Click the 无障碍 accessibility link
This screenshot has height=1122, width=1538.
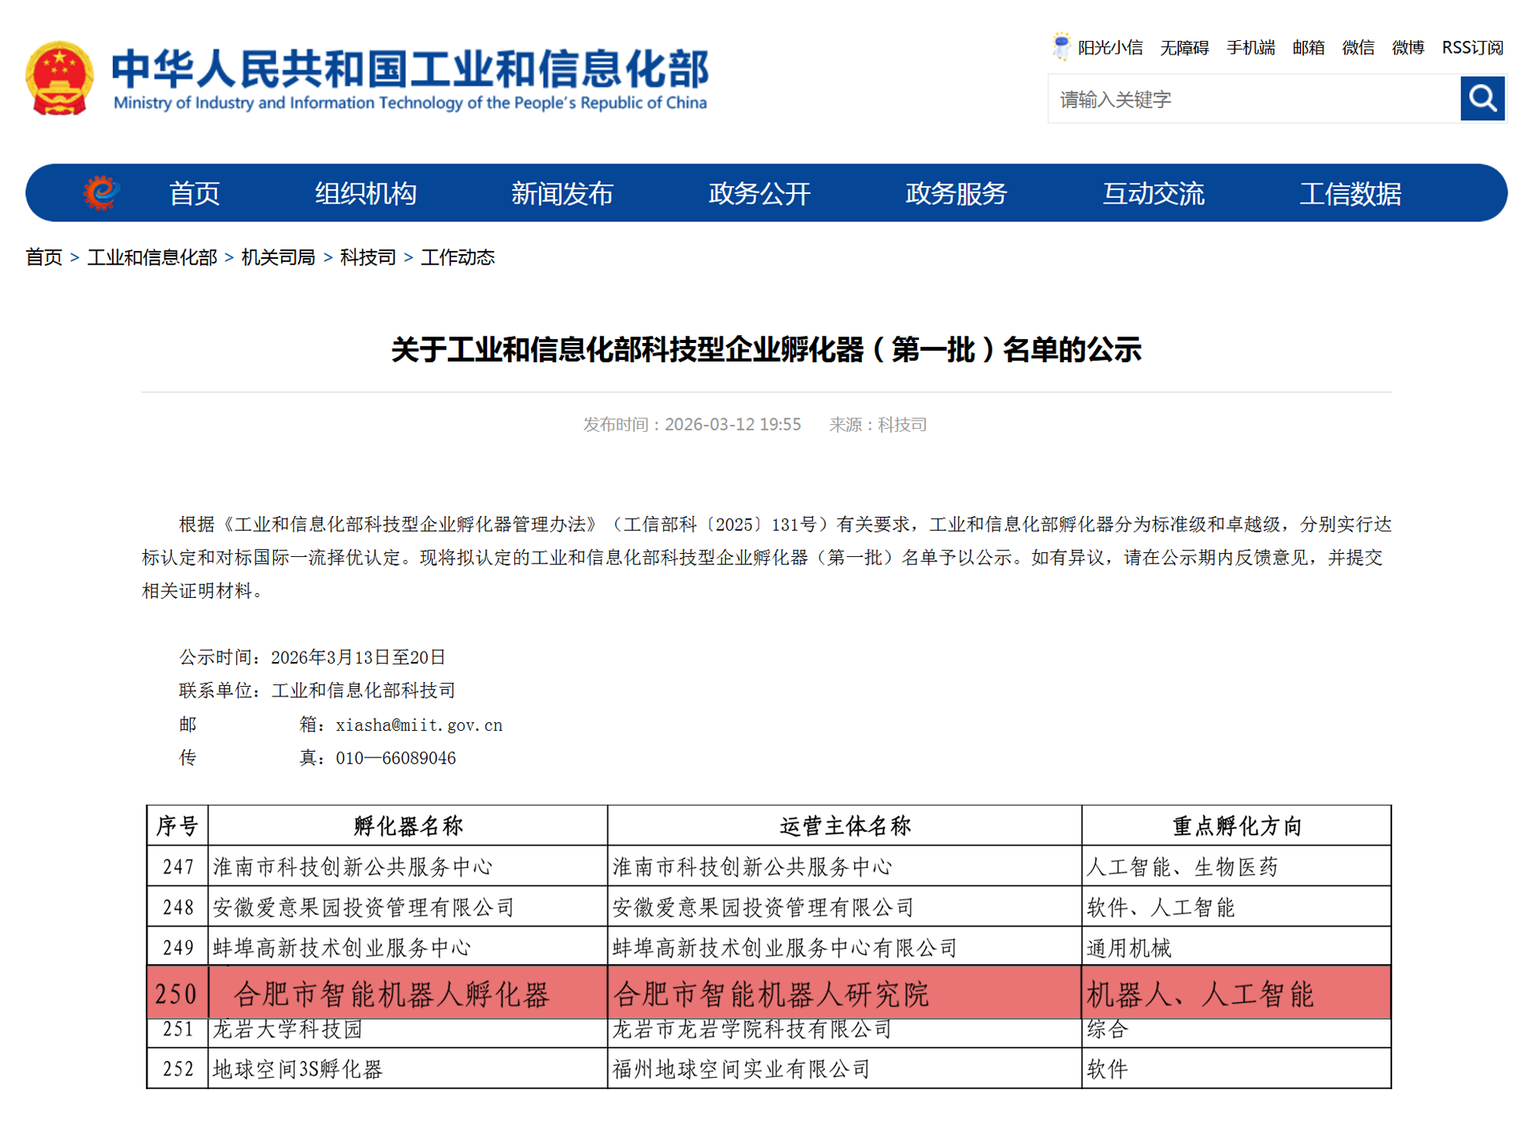tap(1184, 48)
